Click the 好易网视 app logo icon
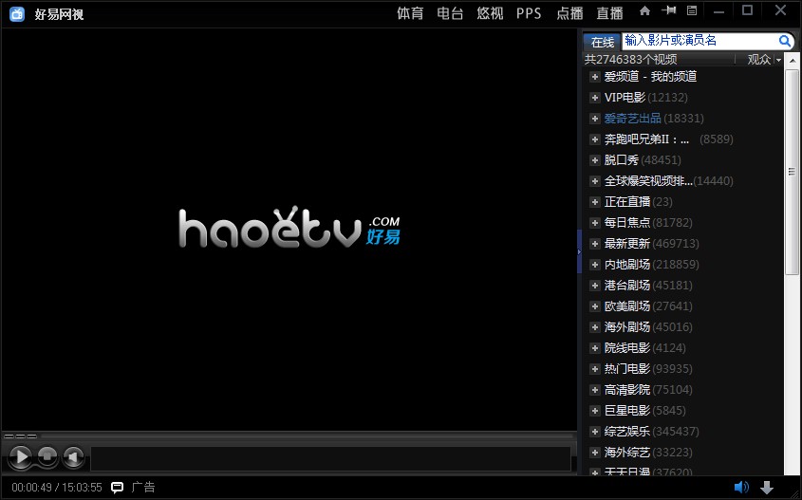 17,14
